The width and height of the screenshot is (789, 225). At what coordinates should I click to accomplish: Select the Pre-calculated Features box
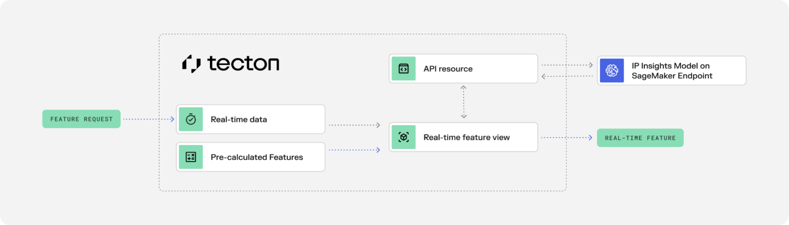(x=251, y=157)
